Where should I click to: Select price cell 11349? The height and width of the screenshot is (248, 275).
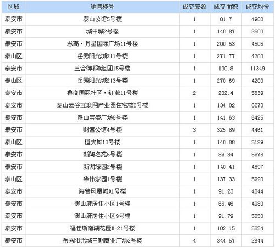coord(257,69)
